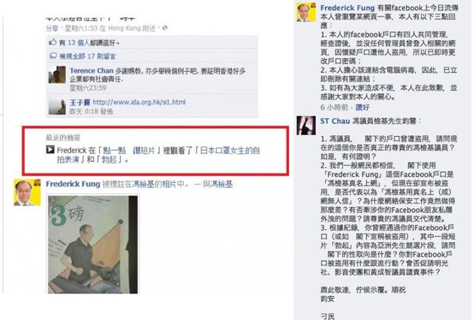Screen dimensions: 474x320
Task: Open Terence Chan's profile picture
Action: pos(57,74)
